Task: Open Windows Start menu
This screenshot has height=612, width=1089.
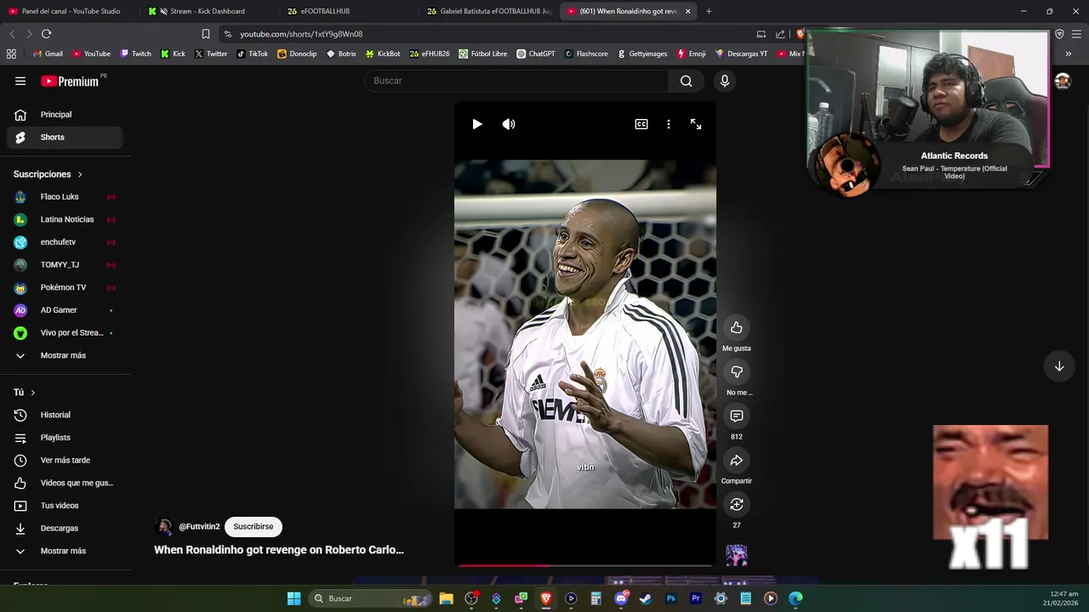Action: pyautogui.click(x=294, y=598)
